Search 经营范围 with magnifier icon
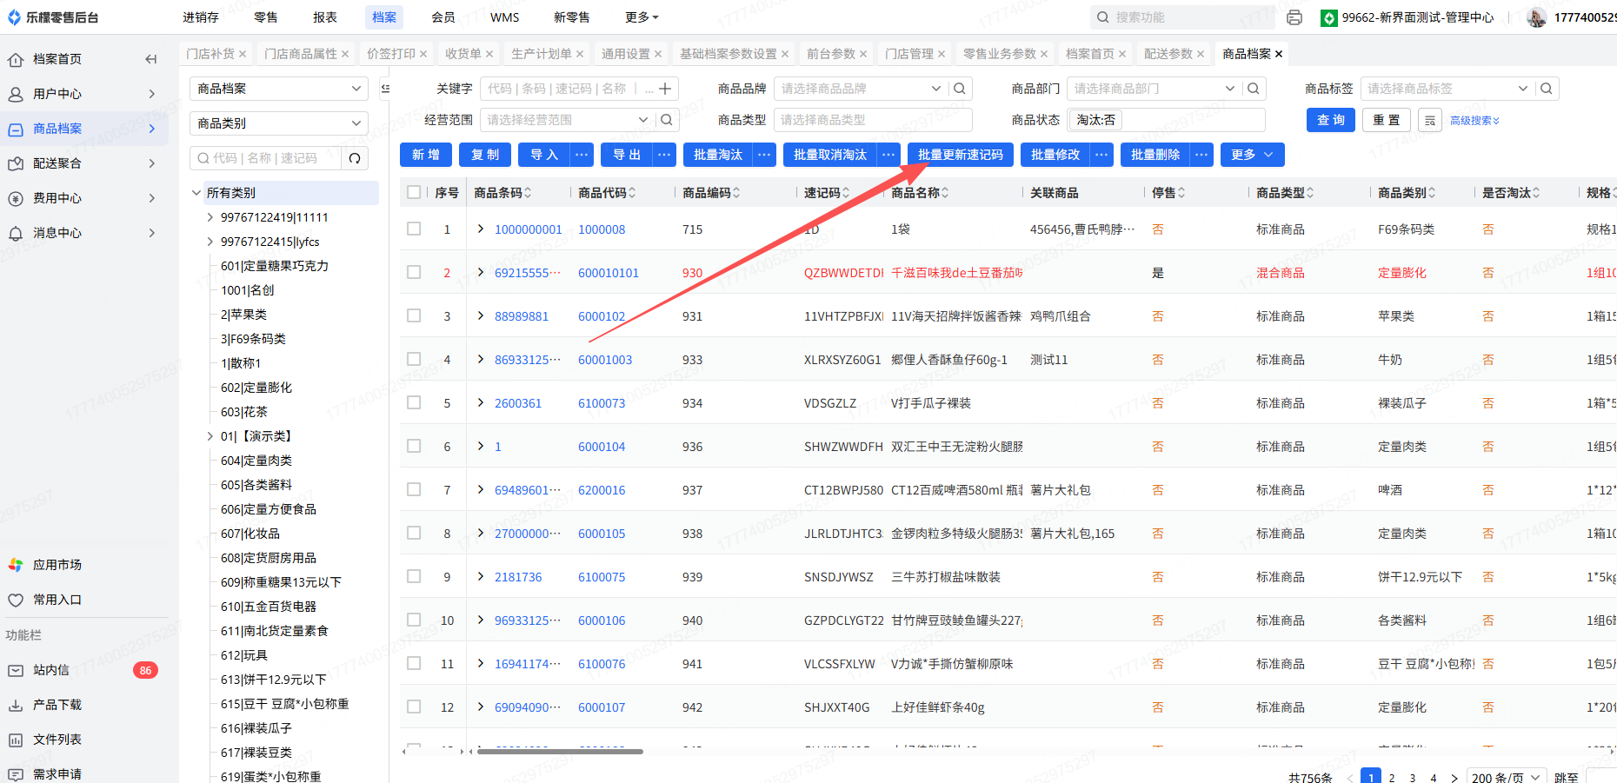This screenshot has height=783, width=1617. (667, 120)
